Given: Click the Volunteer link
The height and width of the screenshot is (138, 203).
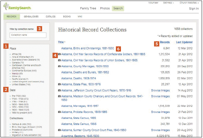Looking at the screenshot, I should [153, 3].
